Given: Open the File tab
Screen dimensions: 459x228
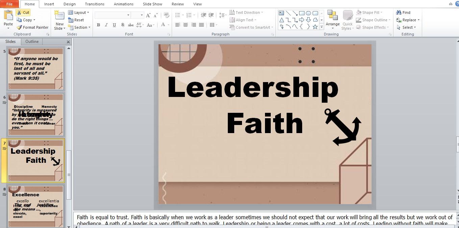Looking at the screenshot, I should click(x=9, y=4).
